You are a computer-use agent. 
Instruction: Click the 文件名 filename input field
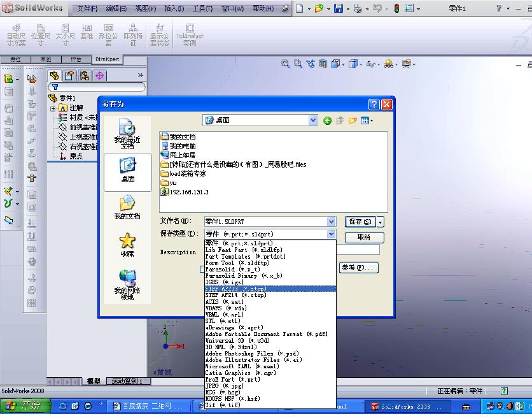[265, 222]
